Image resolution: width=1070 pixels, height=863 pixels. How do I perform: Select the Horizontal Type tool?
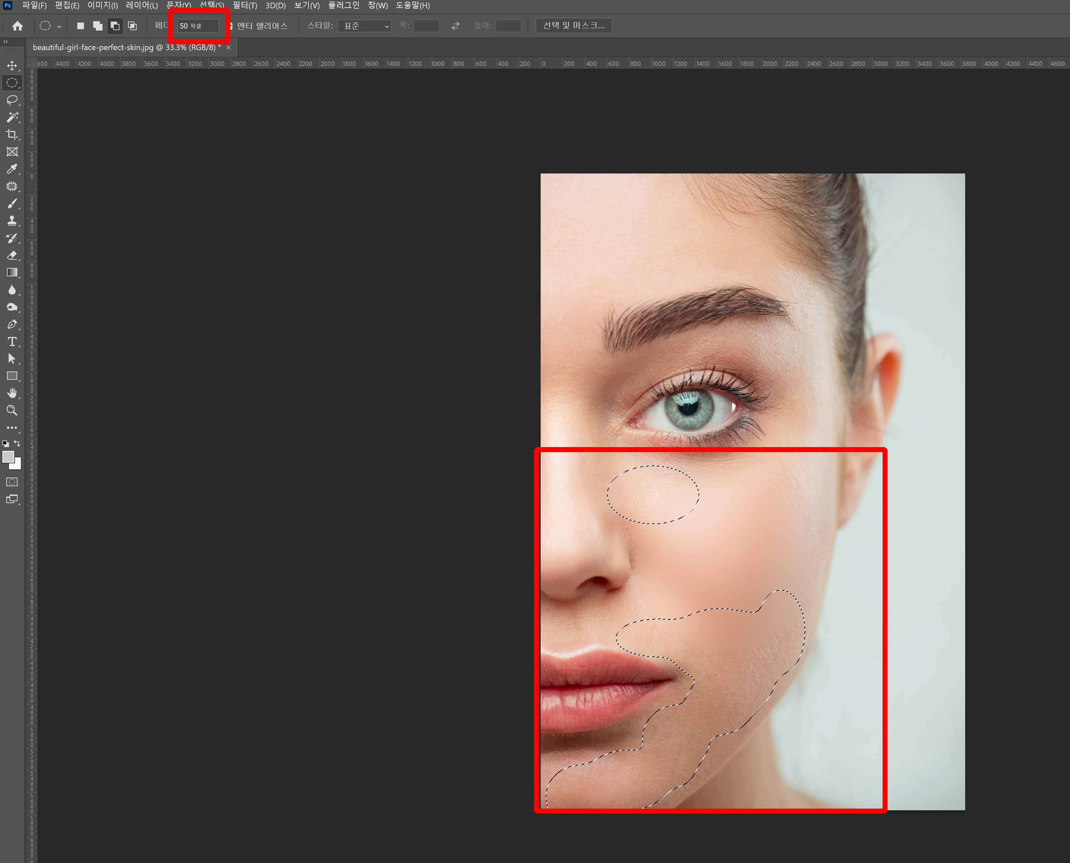pyautogui.click(x=12, y=342)
